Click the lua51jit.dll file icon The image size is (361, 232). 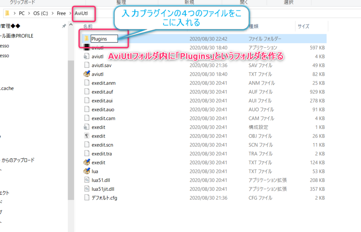click(87, 189)
